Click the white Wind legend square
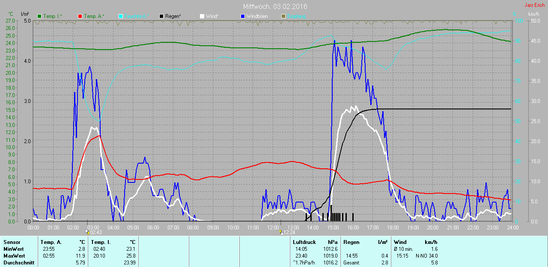Screen dimensions: 548x267 (202, 16)
